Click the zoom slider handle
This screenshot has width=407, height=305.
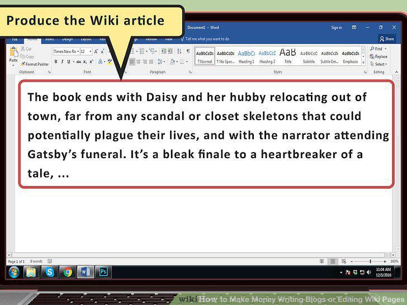click(x=371, y=261)
